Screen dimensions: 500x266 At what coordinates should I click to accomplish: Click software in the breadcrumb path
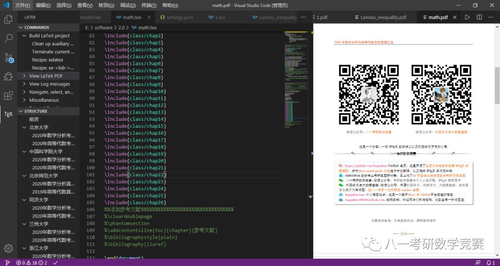103,28
